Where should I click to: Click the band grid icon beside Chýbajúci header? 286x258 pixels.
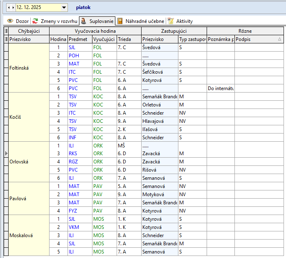coord(6,31)
